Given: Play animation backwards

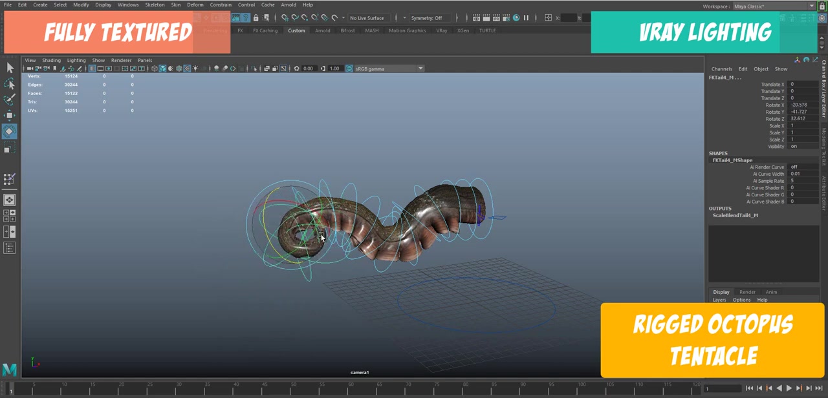Looking at the screenshot, I should pos(779,388).
